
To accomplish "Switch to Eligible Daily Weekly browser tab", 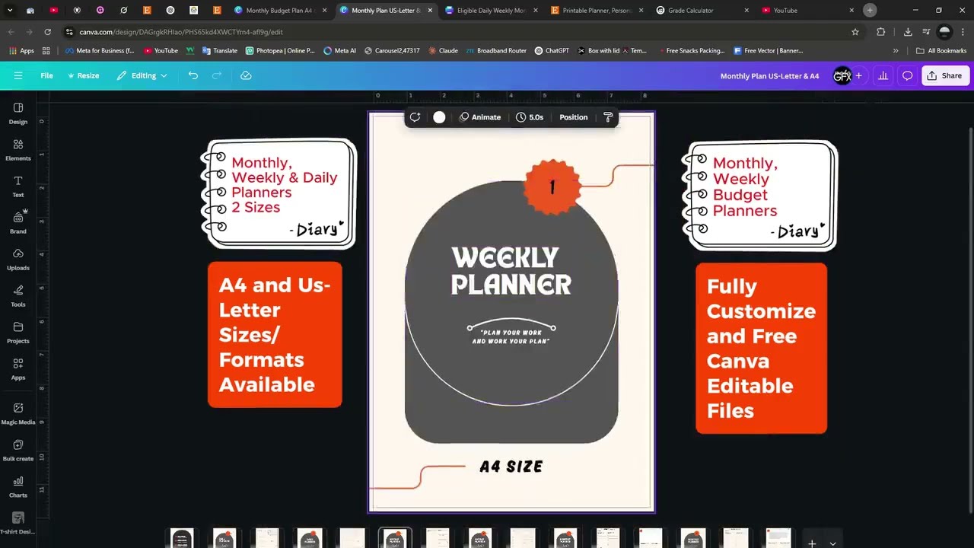I will click(491, 11).
